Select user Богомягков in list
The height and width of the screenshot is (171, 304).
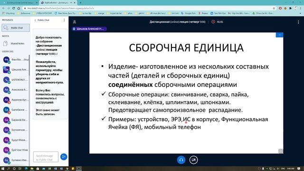[16, 130]
